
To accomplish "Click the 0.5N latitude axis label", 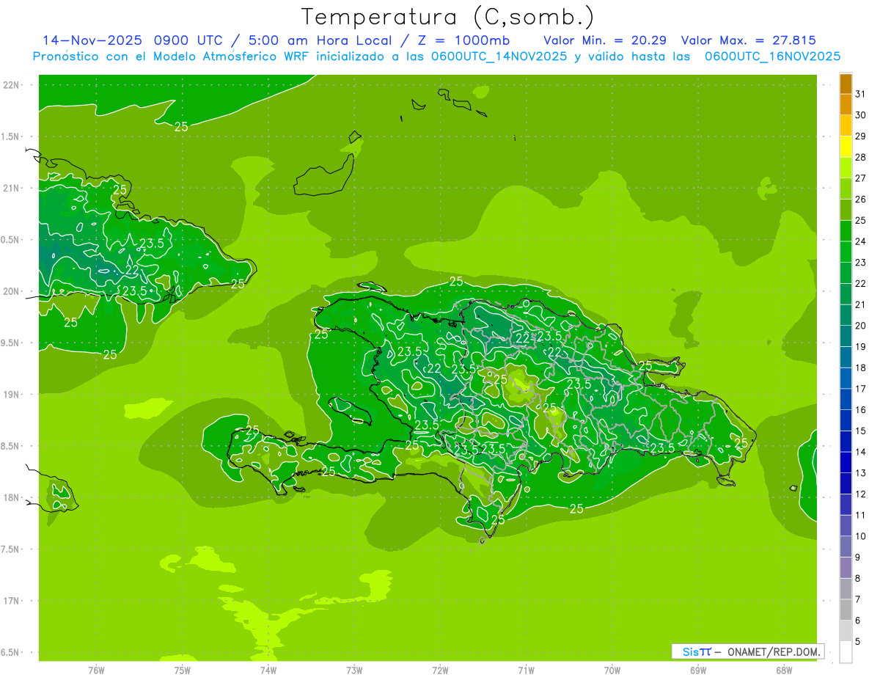I will coord(11,240).
